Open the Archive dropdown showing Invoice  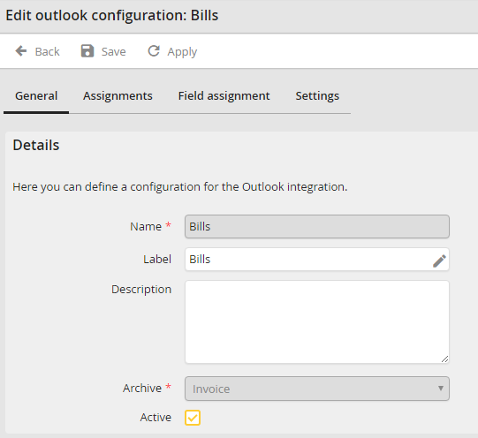pyautogui.click(x=316, y=389)
